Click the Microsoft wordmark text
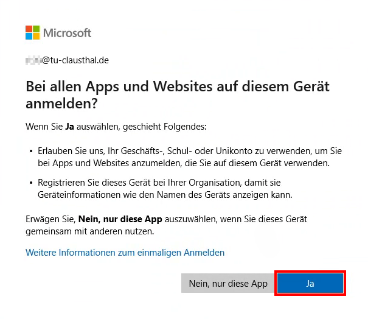The width and height of the screenshot is (368, 319). tap(67, 33)
